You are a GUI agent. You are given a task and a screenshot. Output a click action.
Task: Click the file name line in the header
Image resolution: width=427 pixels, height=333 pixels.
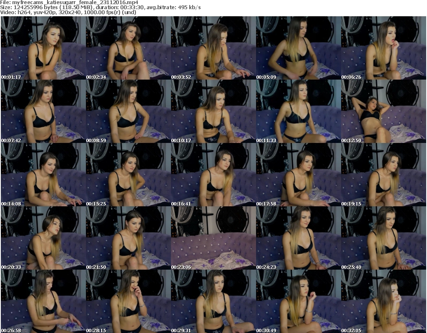tap(69, 3)
